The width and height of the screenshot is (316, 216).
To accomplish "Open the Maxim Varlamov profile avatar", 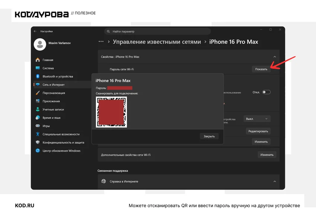I will coord(40,44).
